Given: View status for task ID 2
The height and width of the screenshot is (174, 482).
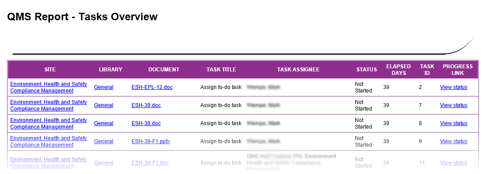Looking at the screenshot, I should coord(454,87).
